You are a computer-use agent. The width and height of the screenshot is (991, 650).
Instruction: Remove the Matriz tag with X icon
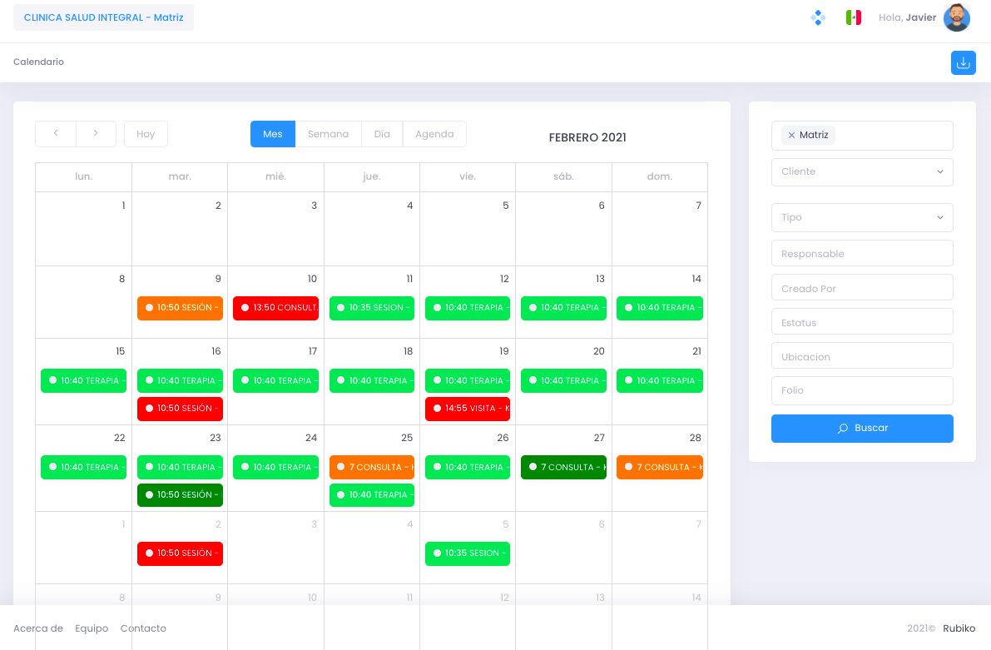pyautogui.click(x=791, y=136)
